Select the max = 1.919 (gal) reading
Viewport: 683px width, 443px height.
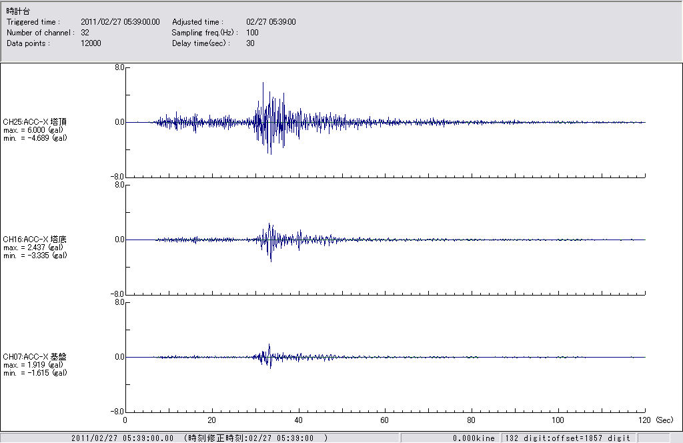[x=33, y=365]
